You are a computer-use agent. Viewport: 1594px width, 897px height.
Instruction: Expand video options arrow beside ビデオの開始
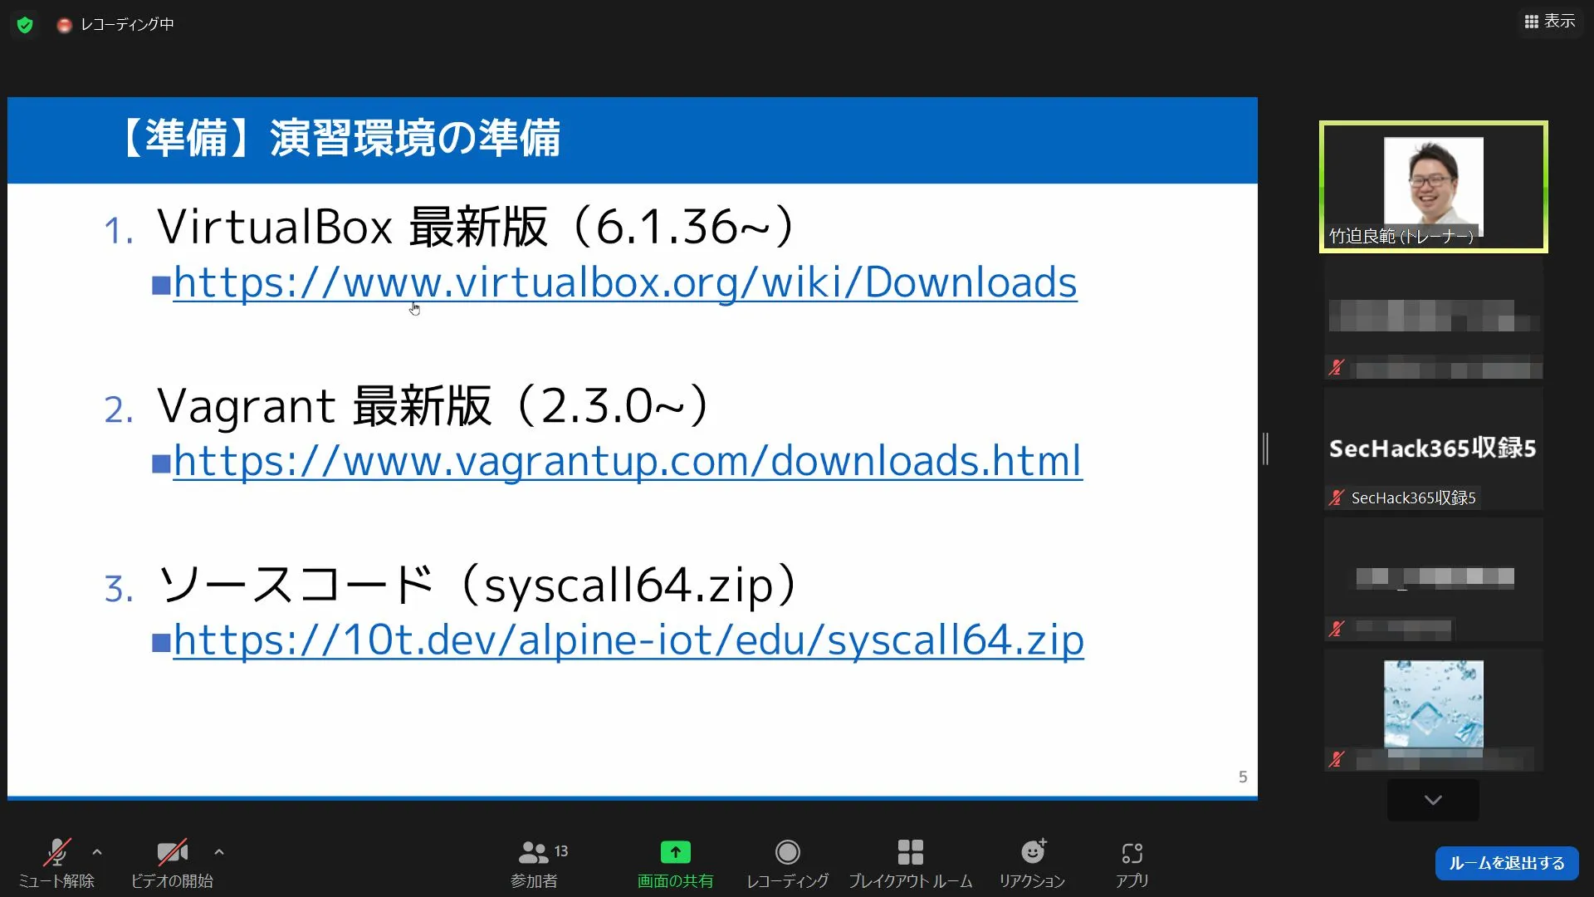[219, 852]
